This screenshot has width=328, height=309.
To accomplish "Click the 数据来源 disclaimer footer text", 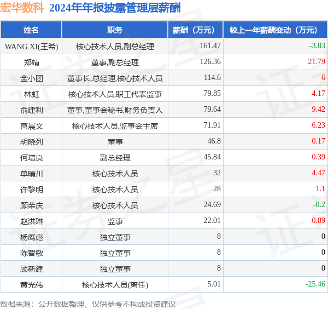I will pyautogui.click(x=88, y=304).
